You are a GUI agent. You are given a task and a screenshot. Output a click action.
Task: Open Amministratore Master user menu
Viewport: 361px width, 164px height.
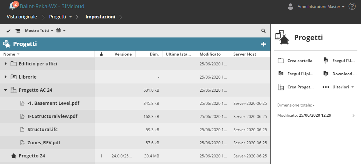[x=321, y=7]
